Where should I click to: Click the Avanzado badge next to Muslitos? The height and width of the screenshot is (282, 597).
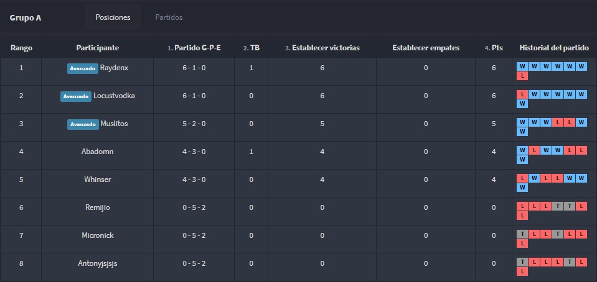click(83, 124)
